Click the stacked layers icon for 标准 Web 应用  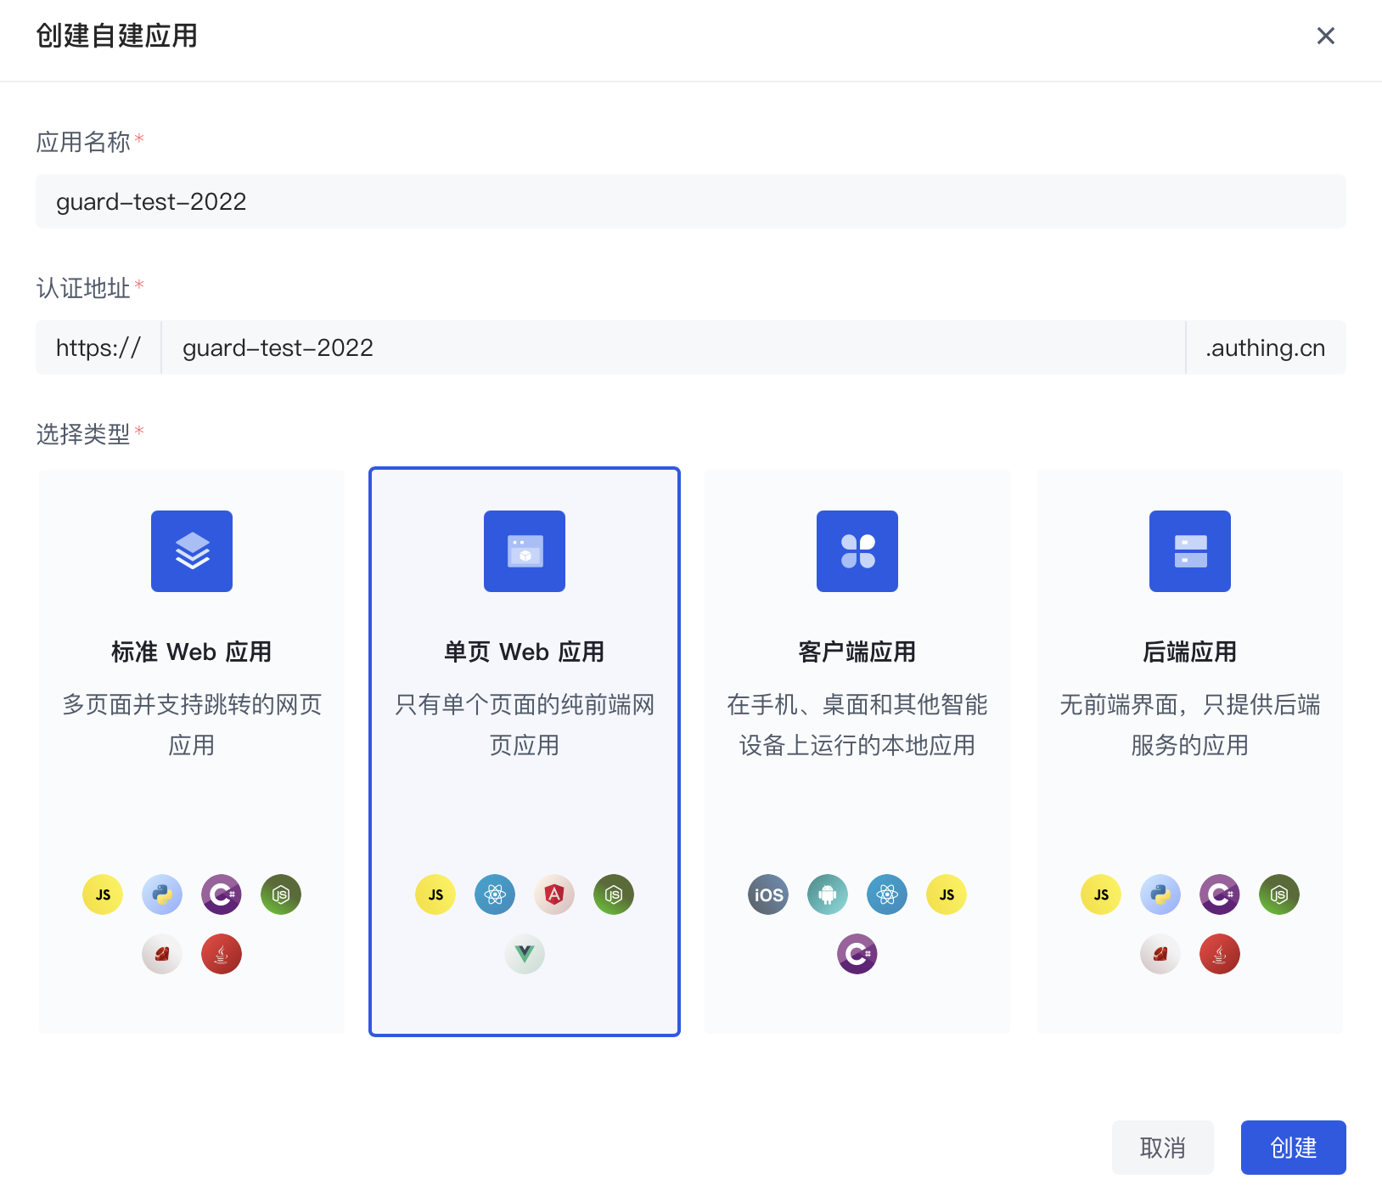coord(192,551)
